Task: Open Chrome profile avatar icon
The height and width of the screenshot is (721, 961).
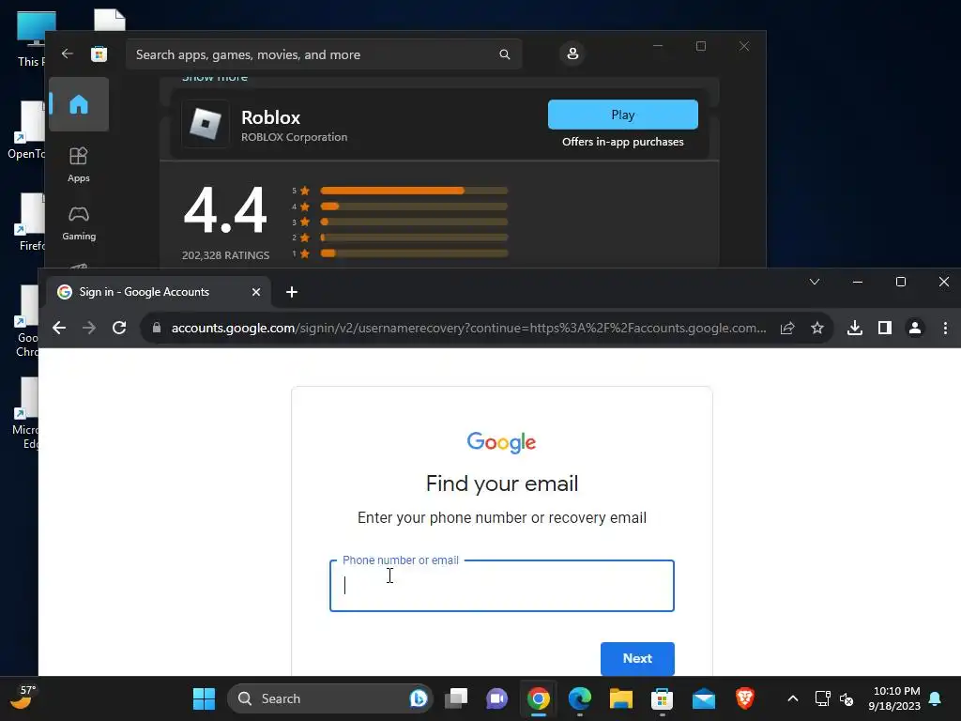Action: 915,328
